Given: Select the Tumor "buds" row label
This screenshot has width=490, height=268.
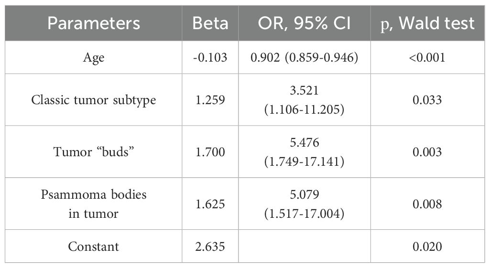Looking at the screenshot, I should (93, 152).
